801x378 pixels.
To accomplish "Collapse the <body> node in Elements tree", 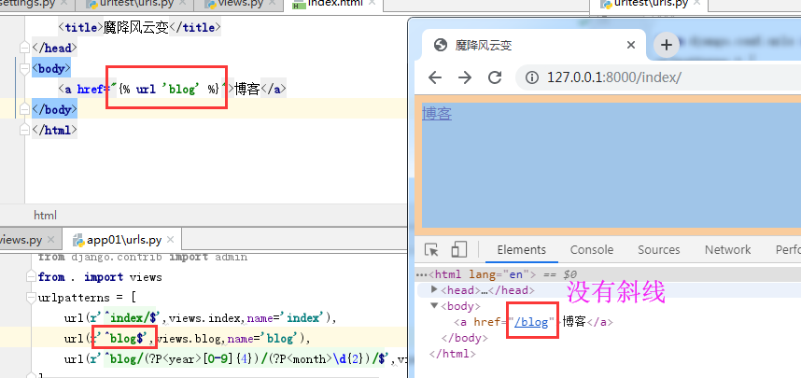I will point(435,306).
